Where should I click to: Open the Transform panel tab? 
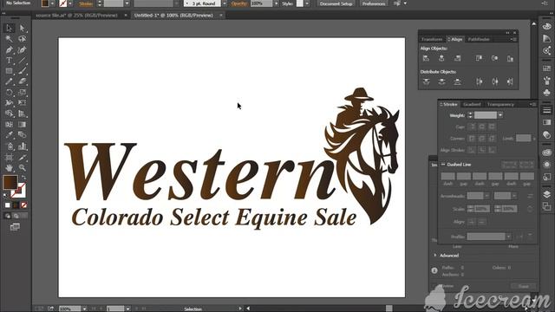tap(432, 39)
